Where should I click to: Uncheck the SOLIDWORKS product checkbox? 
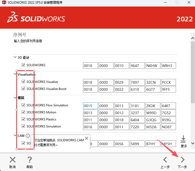pyautogui.click(x=23, y=65)
